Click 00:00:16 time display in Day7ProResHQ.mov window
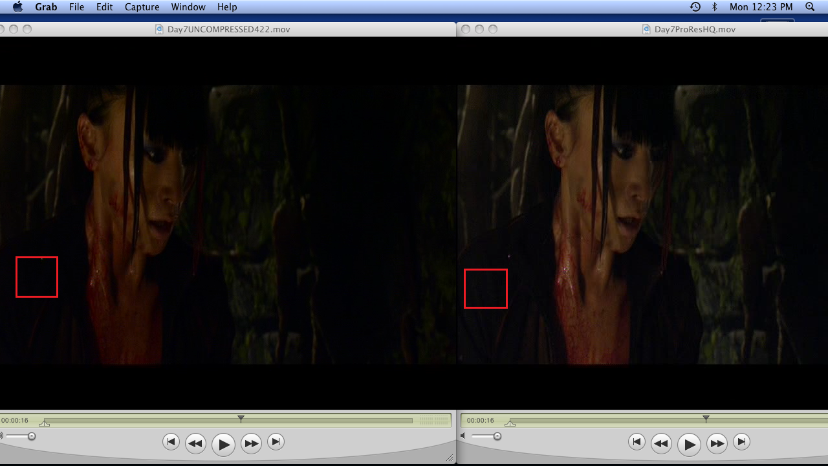The width and height of the screenshot is (828, 466). pyautogui.click(x=480, y=421)
